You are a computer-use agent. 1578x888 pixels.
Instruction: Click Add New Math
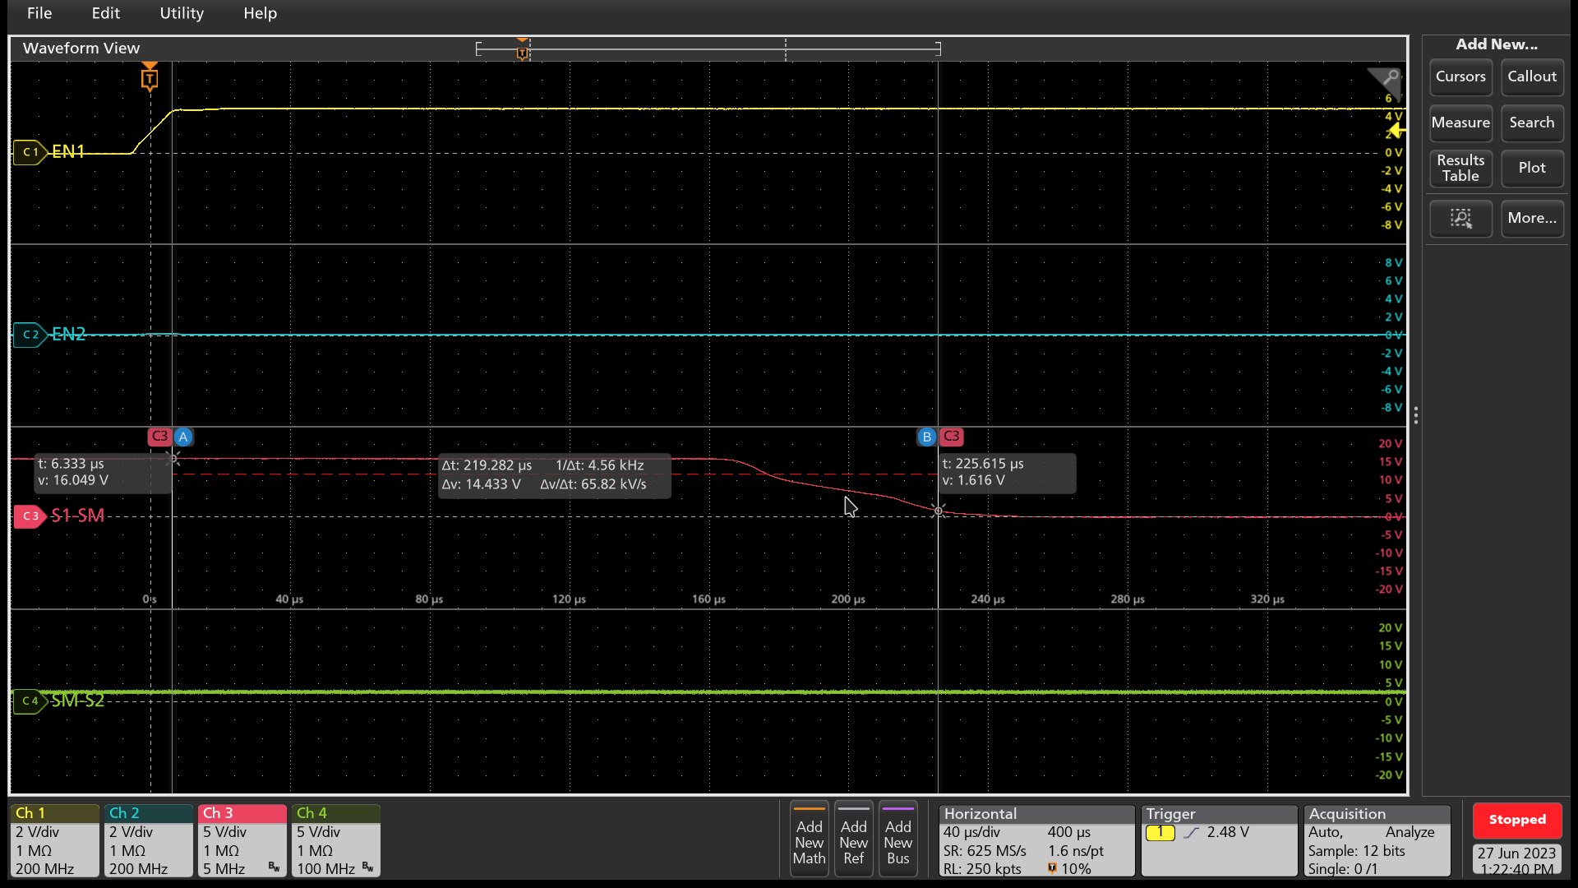[809, 839]
